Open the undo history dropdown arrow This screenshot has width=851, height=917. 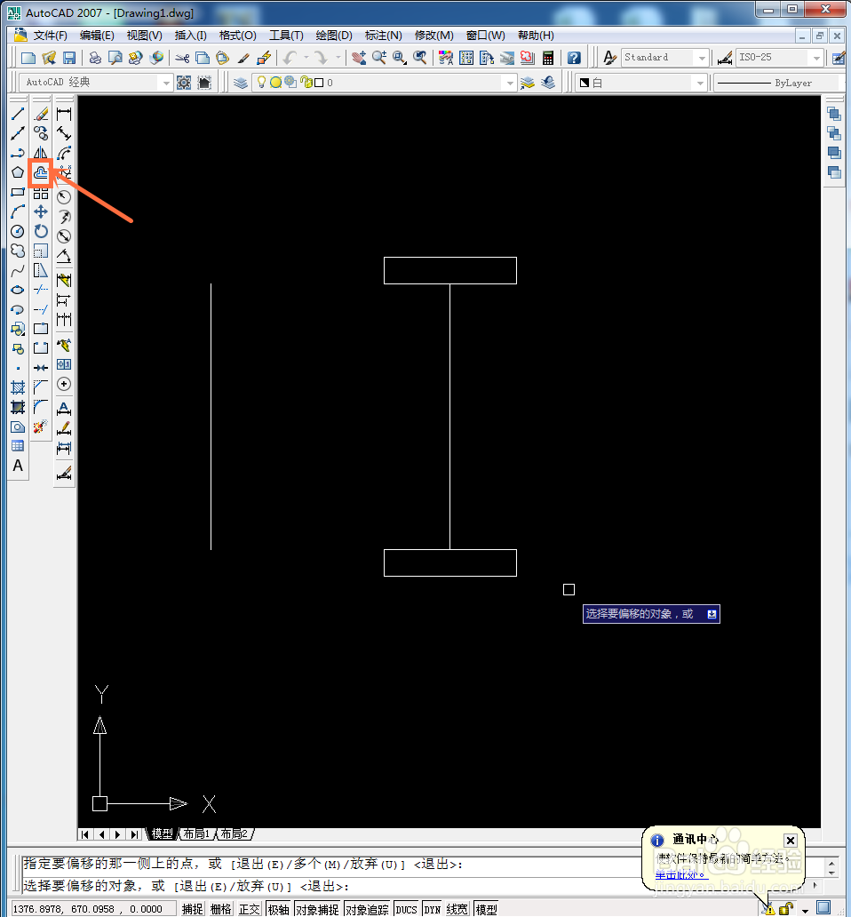point(306,57)
